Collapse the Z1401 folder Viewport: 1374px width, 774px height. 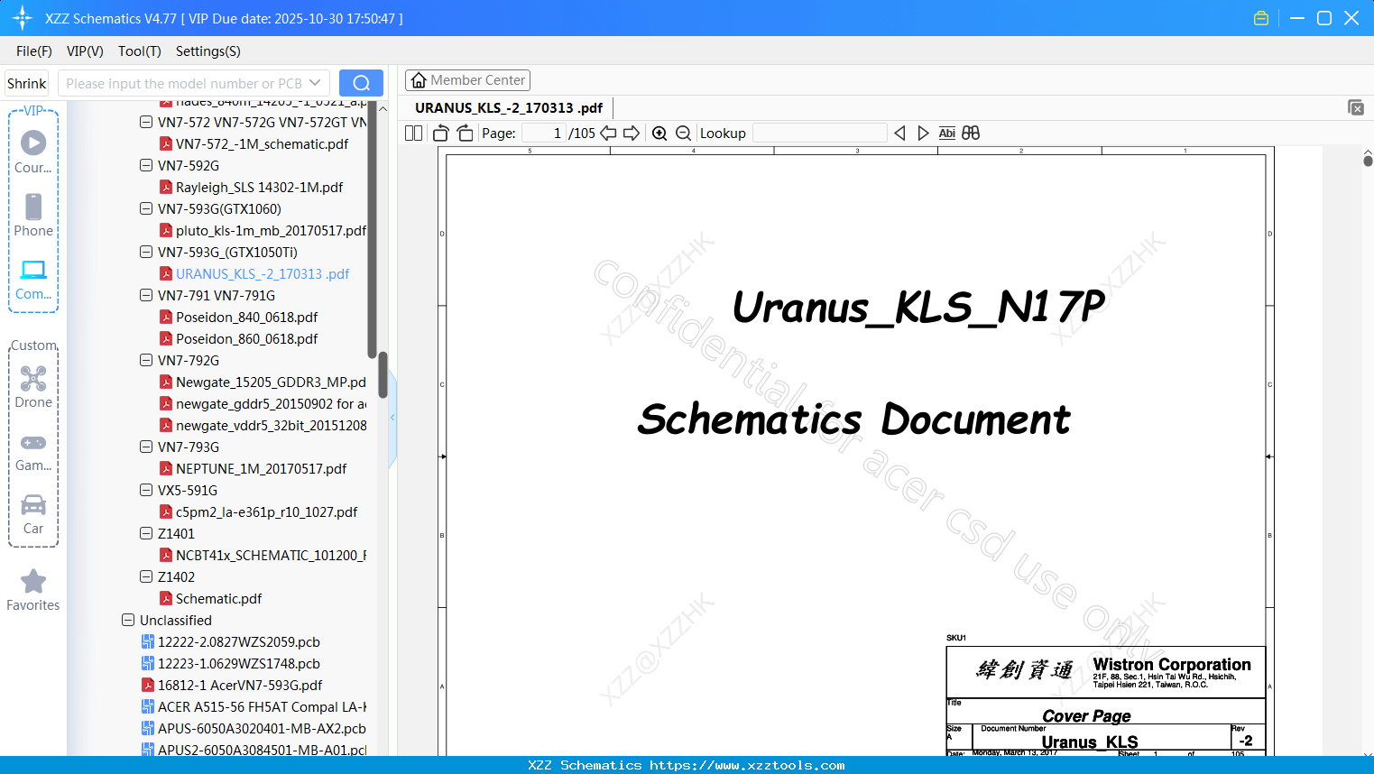click(146, 533)
